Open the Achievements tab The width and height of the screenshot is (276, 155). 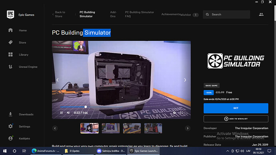tap(171, 14)
